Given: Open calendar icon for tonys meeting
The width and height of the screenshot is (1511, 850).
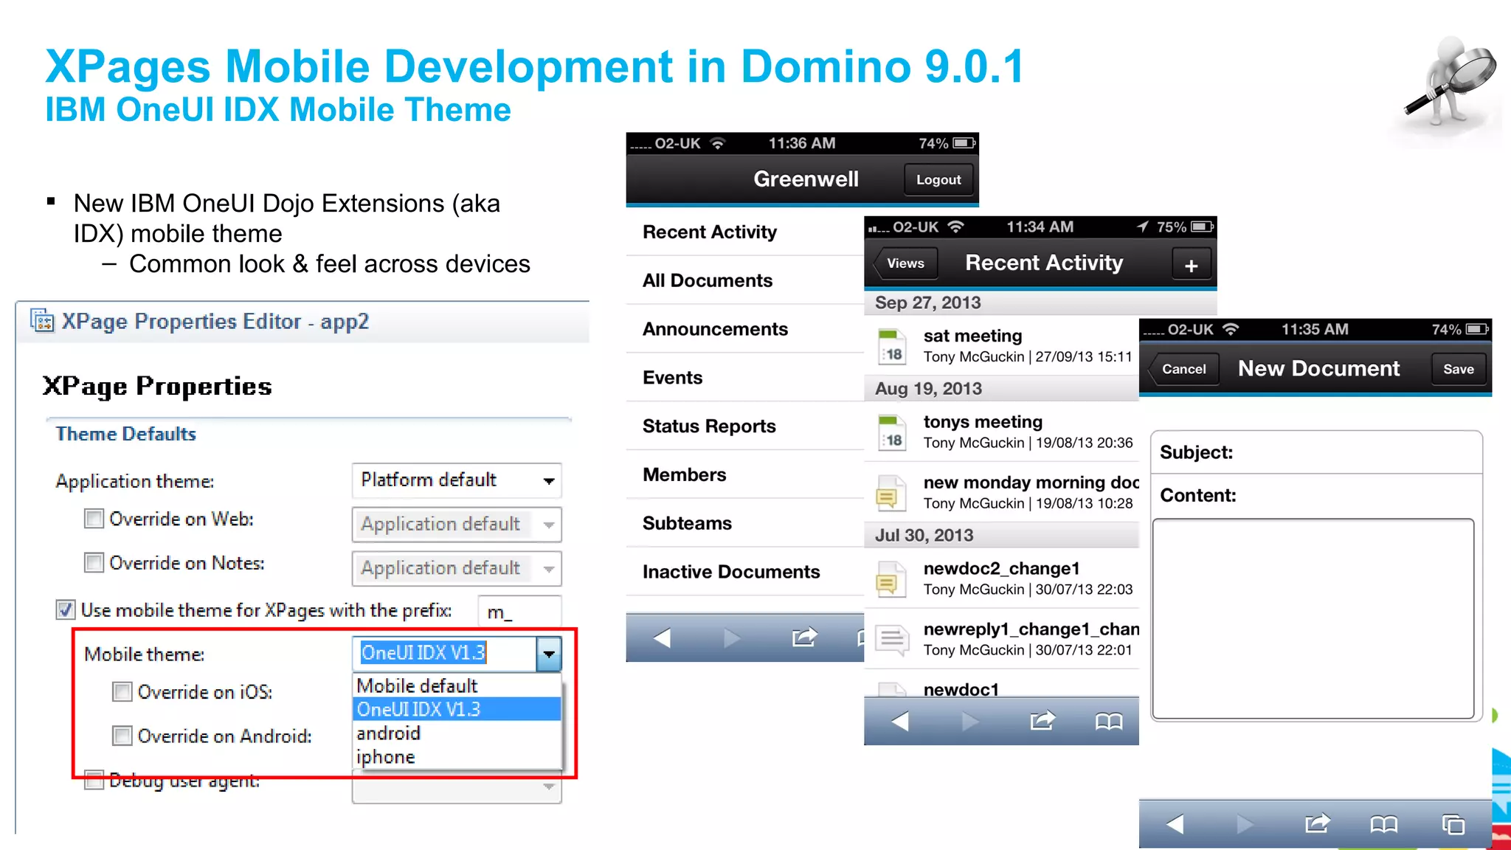Looking at the screenshot, I should coord(892,433).
